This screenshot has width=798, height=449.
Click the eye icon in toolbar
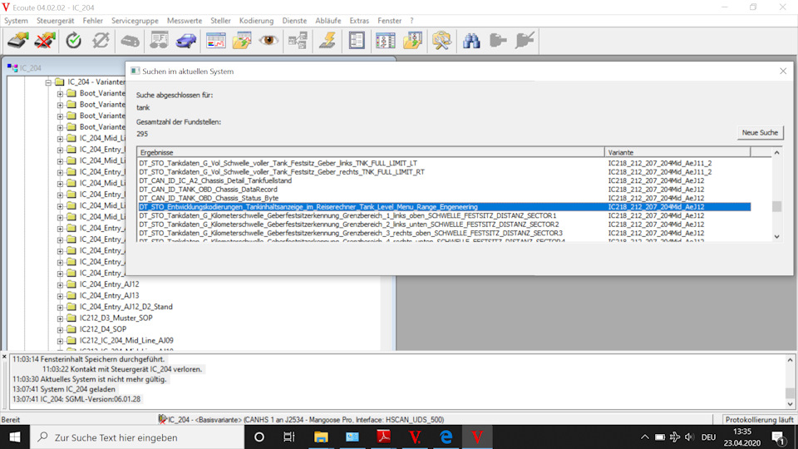pos(268,40)
